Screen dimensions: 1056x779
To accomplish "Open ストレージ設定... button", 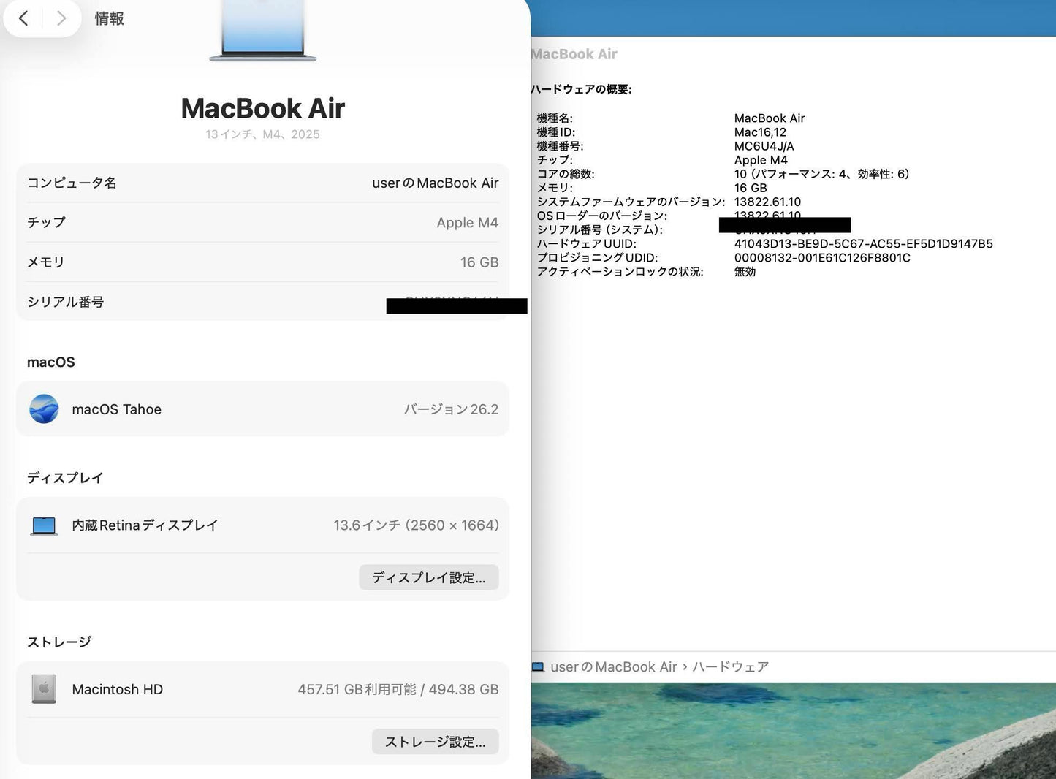I will point(436,742).
